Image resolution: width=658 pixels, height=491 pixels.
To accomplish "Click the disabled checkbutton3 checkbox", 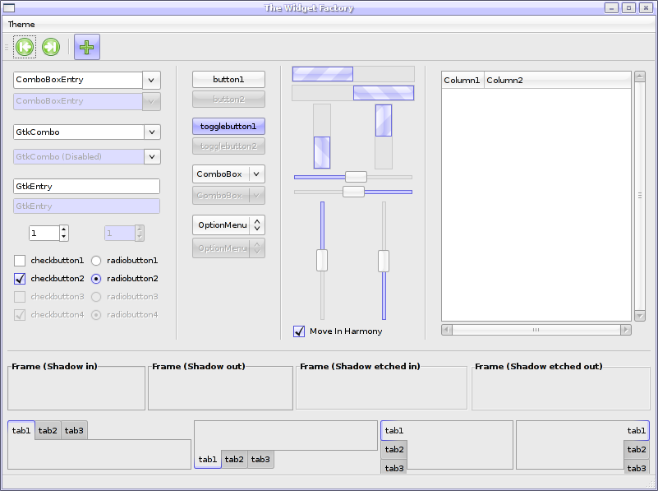I will 20,297.
